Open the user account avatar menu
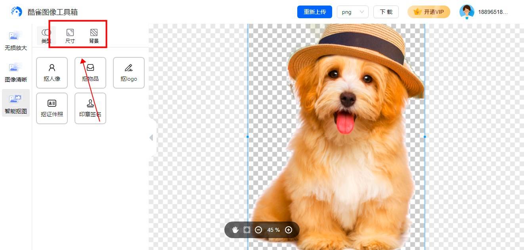Viewport: 524px width, 250px height. (x=467, y=12)
